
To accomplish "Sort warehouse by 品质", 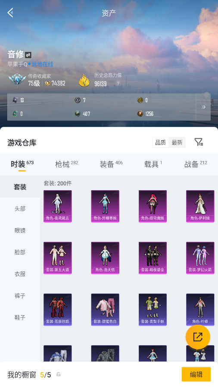I will tap(160, 142).
